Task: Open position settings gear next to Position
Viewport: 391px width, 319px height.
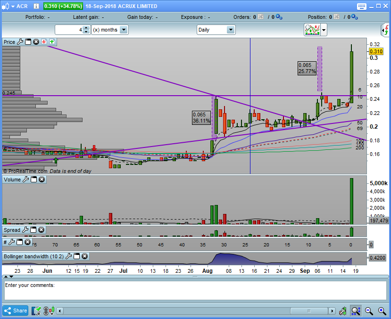Action: pos(354,17)
